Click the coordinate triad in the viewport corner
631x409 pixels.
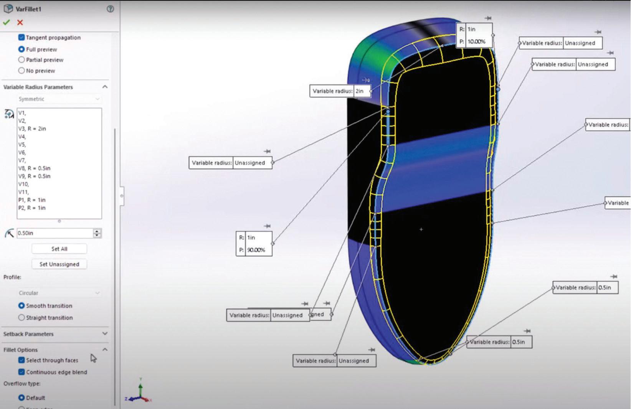pyautogui.click(x=139, y=391)
